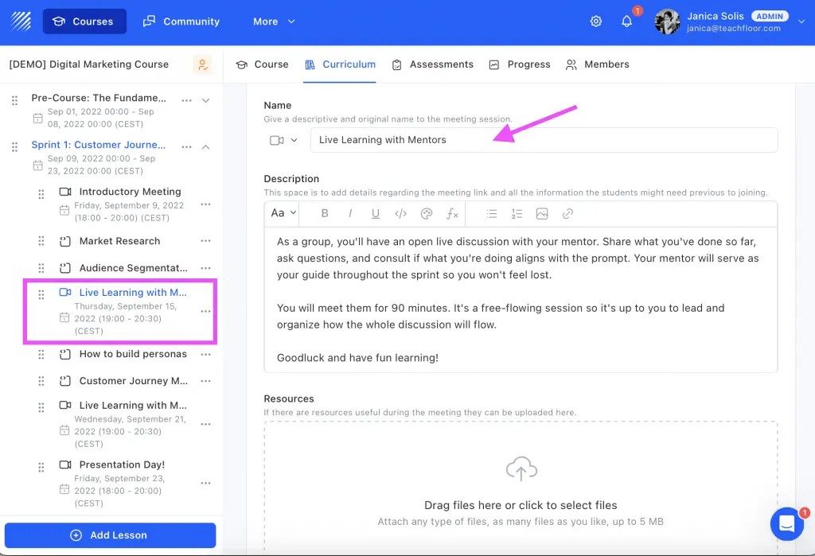Create a bulleted list
The width and height of the screenshot is (815, 556).
pos(492,213)
